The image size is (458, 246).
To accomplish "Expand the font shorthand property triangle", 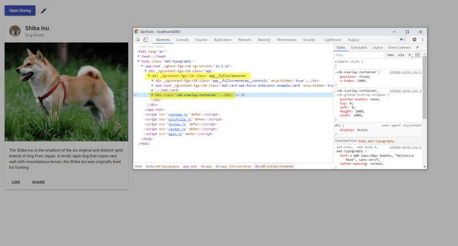I will click(351, 156).
